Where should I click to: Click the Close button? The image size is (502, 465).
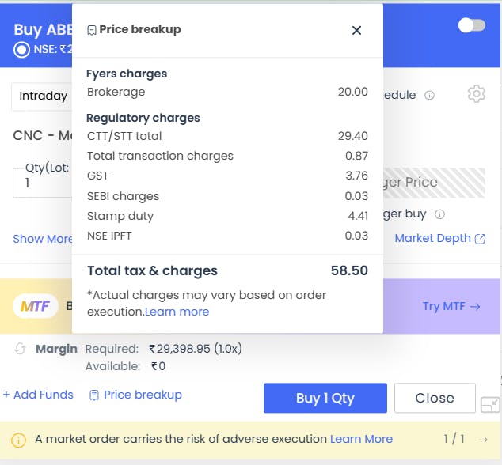435,398
